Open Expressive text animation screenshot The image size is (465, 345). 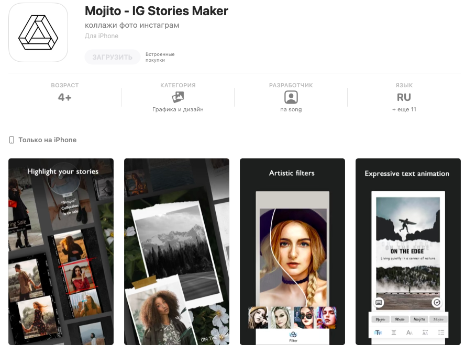408,251
